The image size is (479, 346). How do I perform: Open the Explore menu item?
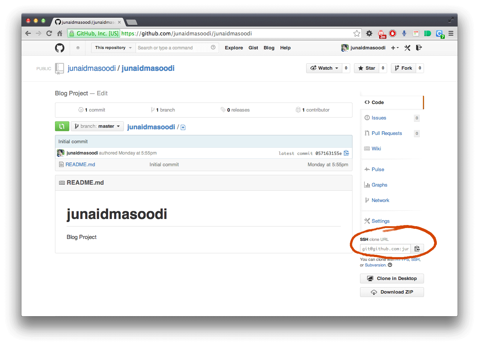coord(234,48)
